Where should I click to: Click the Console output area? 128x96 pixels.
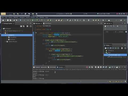point(80,75)
